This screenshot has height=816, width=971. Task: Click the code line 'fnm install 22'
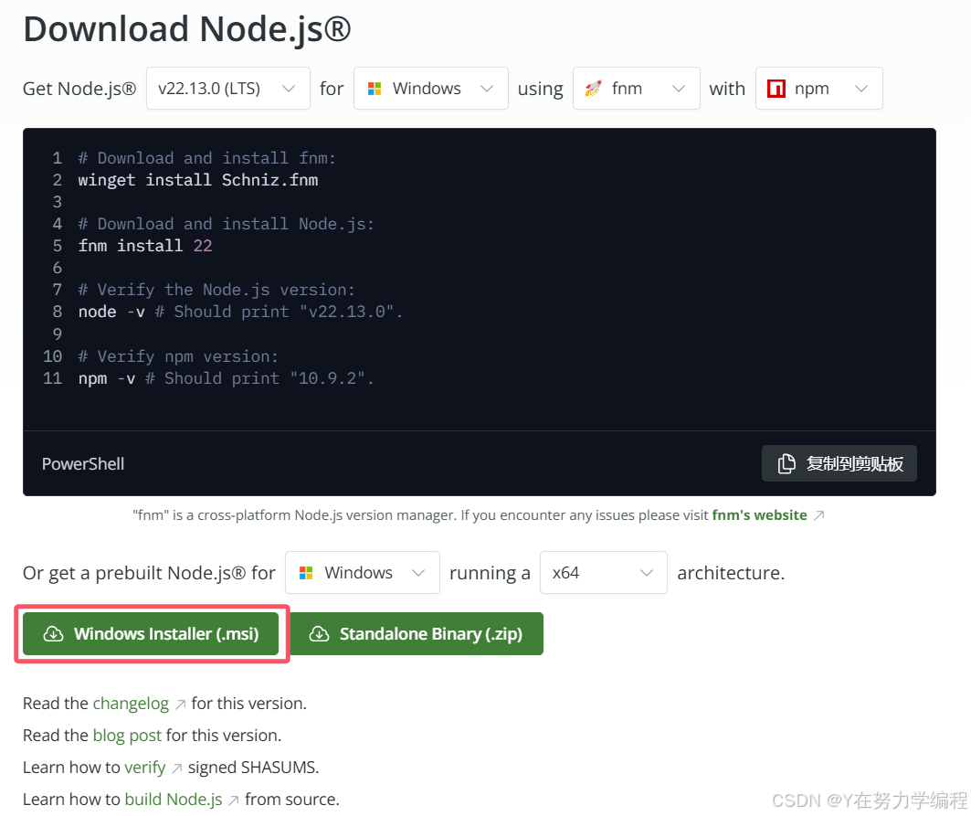tap(145, 246)
